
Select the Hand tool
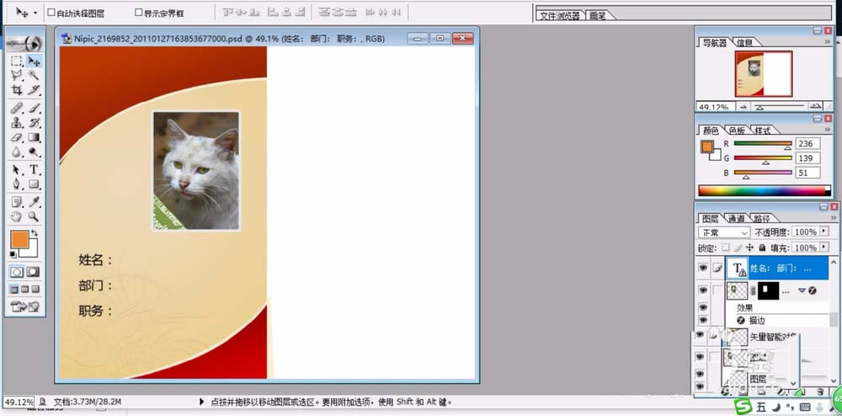(x=17, y=216)
